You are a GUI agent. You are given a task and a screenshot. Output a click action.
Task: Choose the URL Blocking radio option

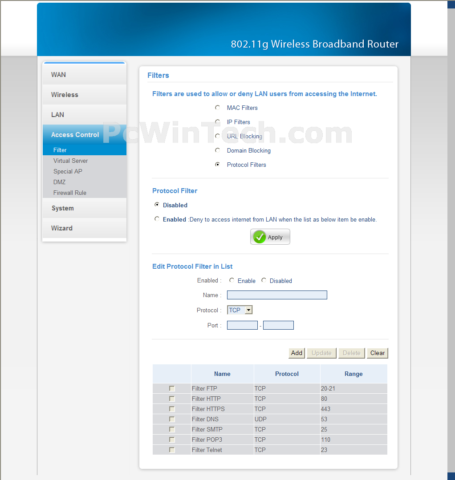[x=218, y=136]
